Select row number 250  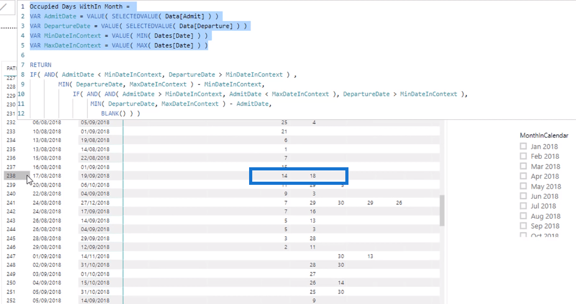(x=11, y=283)
